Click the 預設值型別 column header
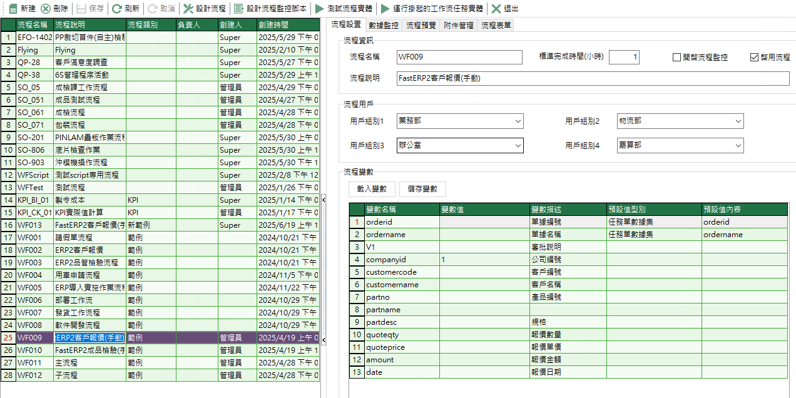Viewport: 796px width, 398px height. (653, 210)
